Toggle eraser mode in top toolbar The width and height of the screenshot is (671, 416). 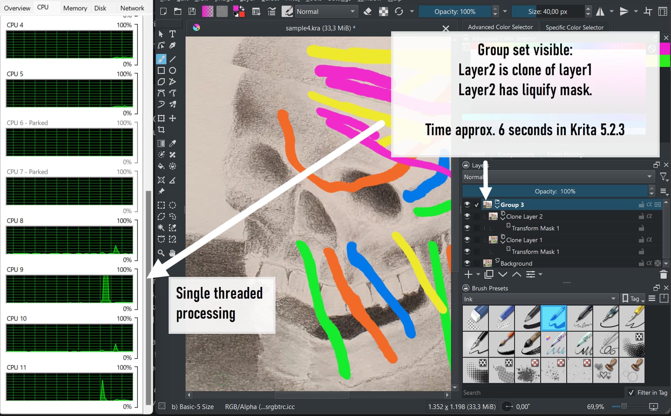[x=368, y=12]
